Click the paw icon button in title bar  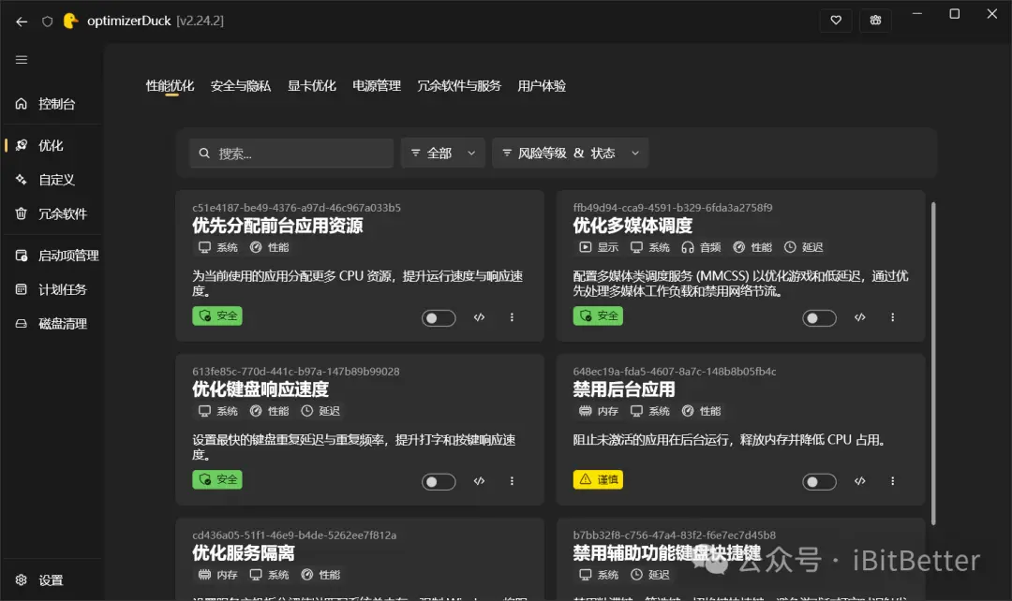(875, 21)
